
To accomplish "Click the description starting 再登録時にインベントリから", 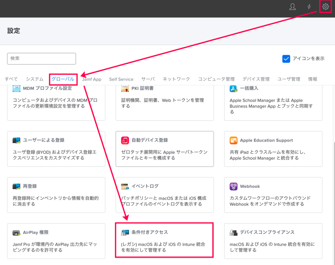I will [x=56, y=201].
